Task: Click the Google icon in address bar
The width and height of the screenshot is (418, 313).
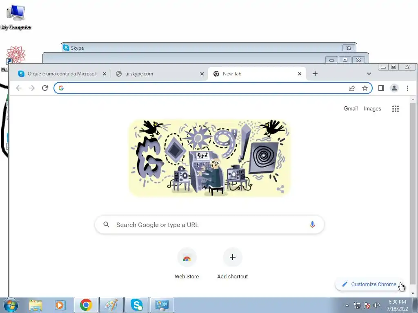Action: [61, 88]
